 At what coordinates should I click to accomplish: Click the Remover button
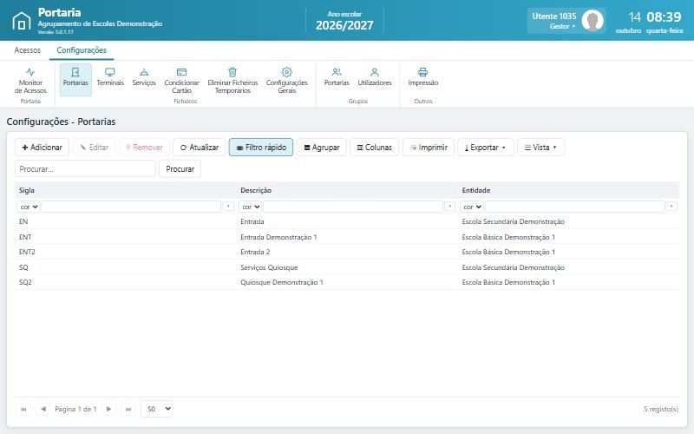coord(144,148)
